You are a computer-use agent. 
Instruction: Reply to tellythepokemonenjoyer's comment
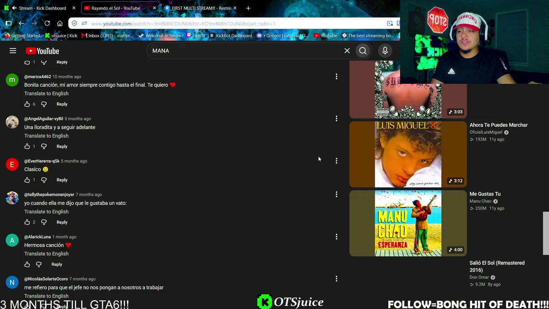[62, 222]
